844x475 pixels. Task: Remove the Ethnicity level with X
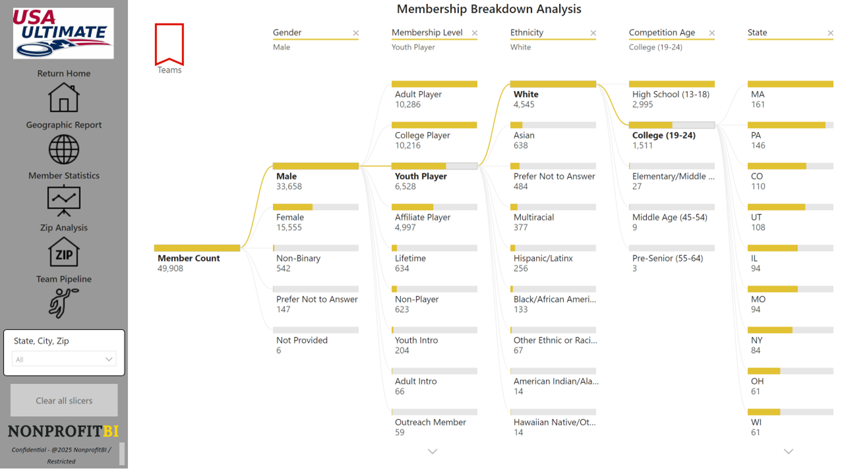tap(593, 33)
